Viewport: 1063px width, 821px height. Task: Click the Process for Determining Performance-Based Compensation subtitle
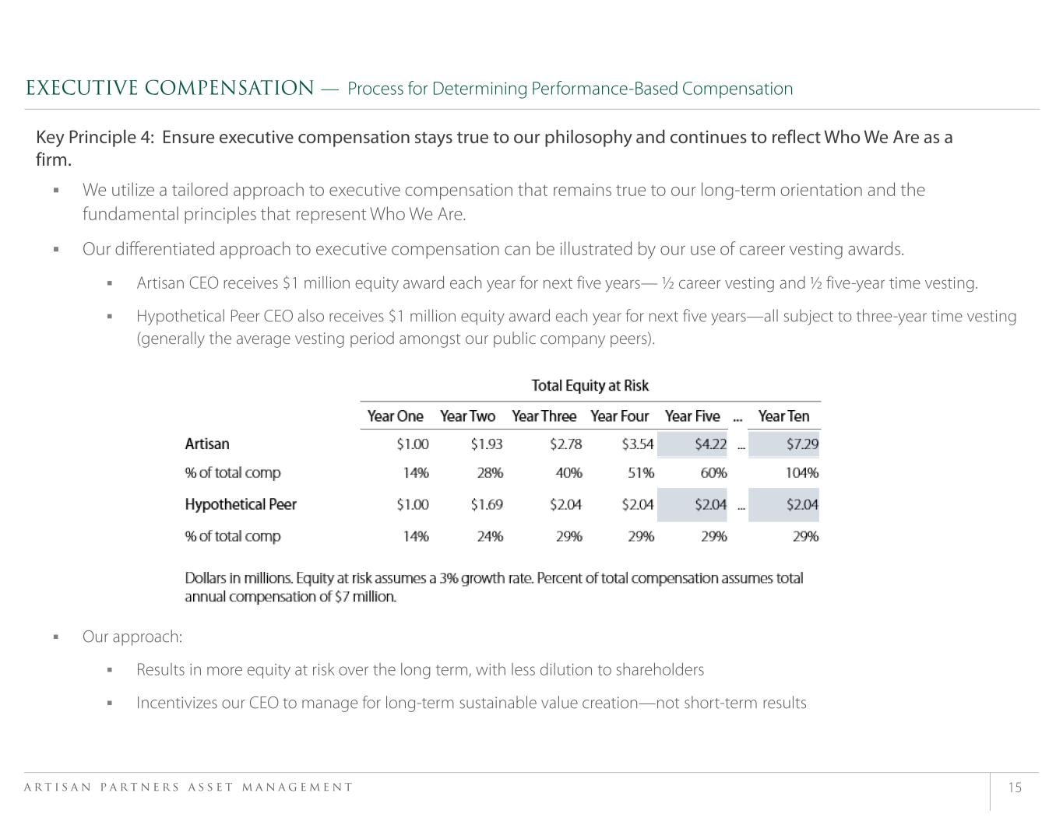tap(570, 89)
